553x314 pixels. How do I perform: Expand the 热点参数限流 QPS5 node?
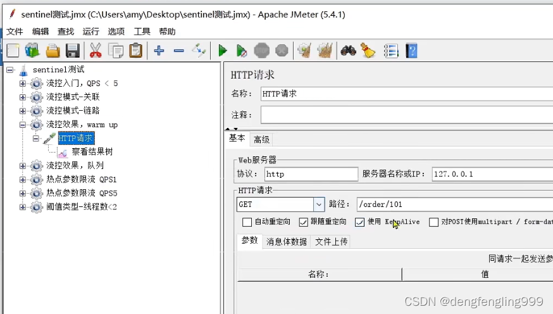pyautogui.click(x=23, y=193)
